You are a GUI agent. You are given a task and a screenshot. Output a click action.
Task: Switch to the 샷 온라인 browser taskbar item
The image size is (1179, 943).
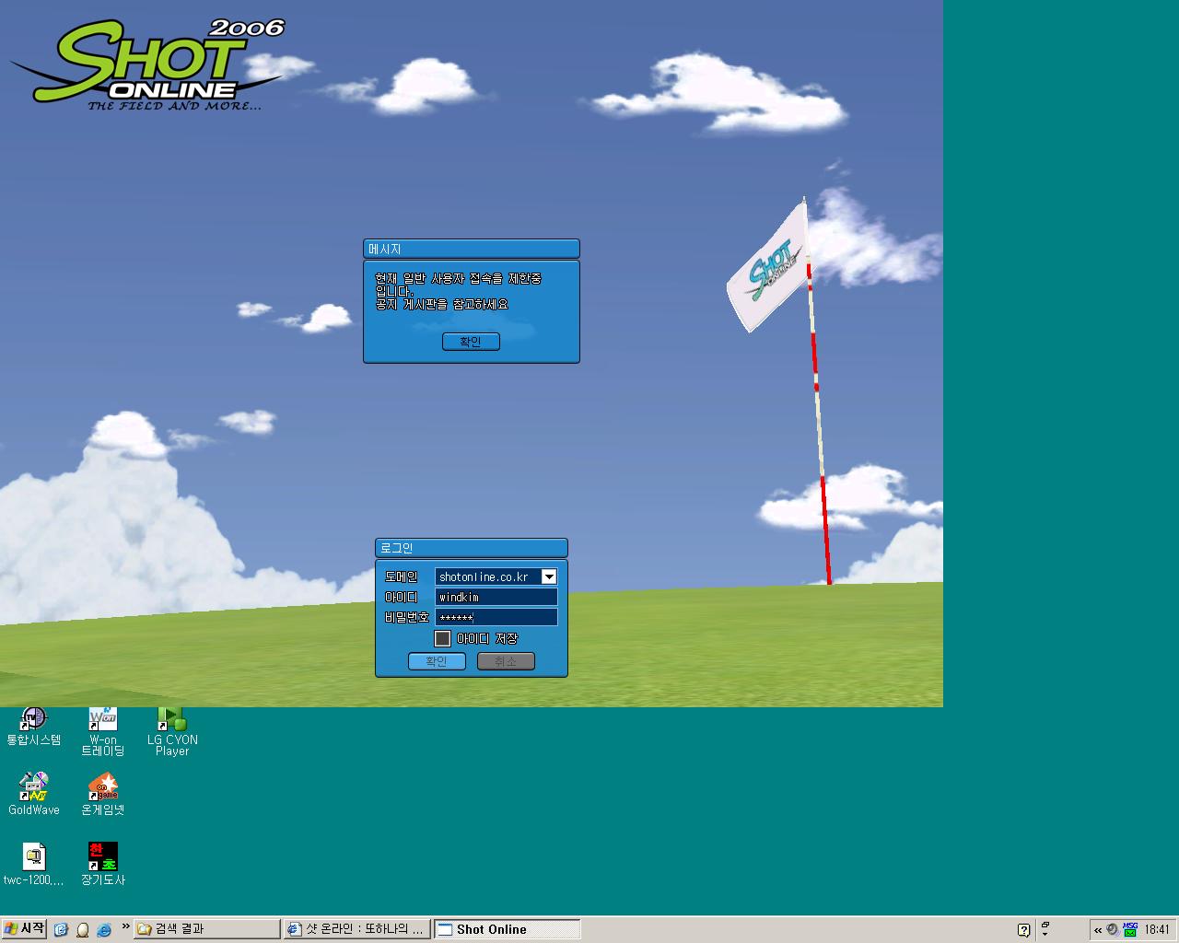click(356, 929)
